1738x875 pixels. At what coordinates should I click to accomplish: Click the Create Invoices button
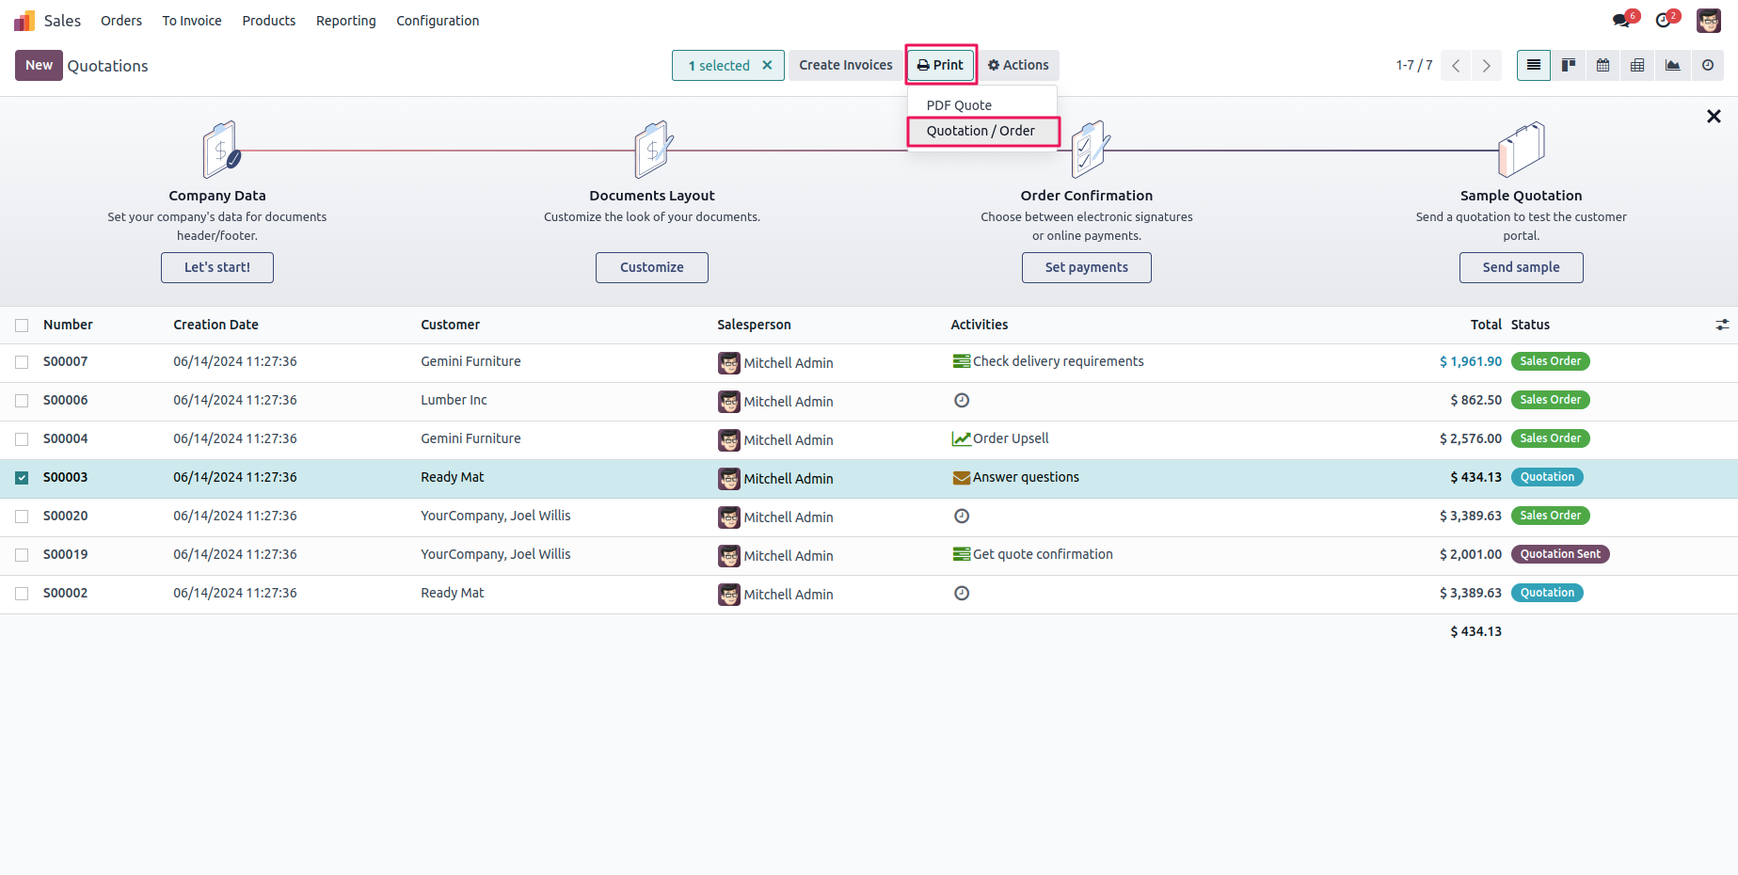pos(845,65)
